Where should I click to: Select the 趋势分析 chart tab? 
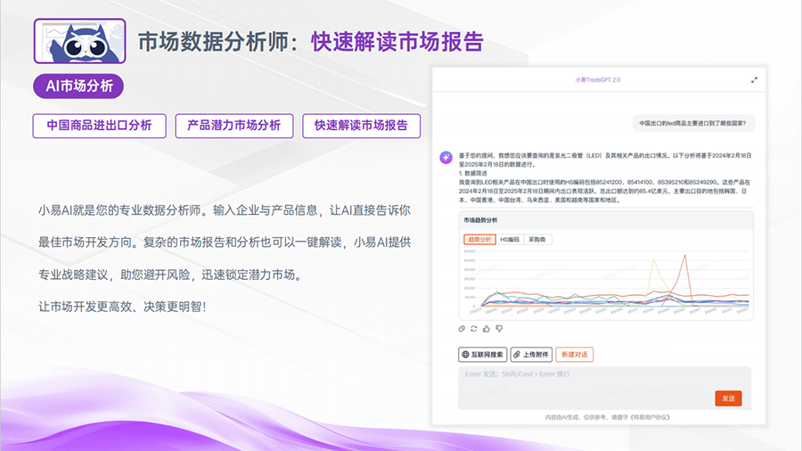479,239
